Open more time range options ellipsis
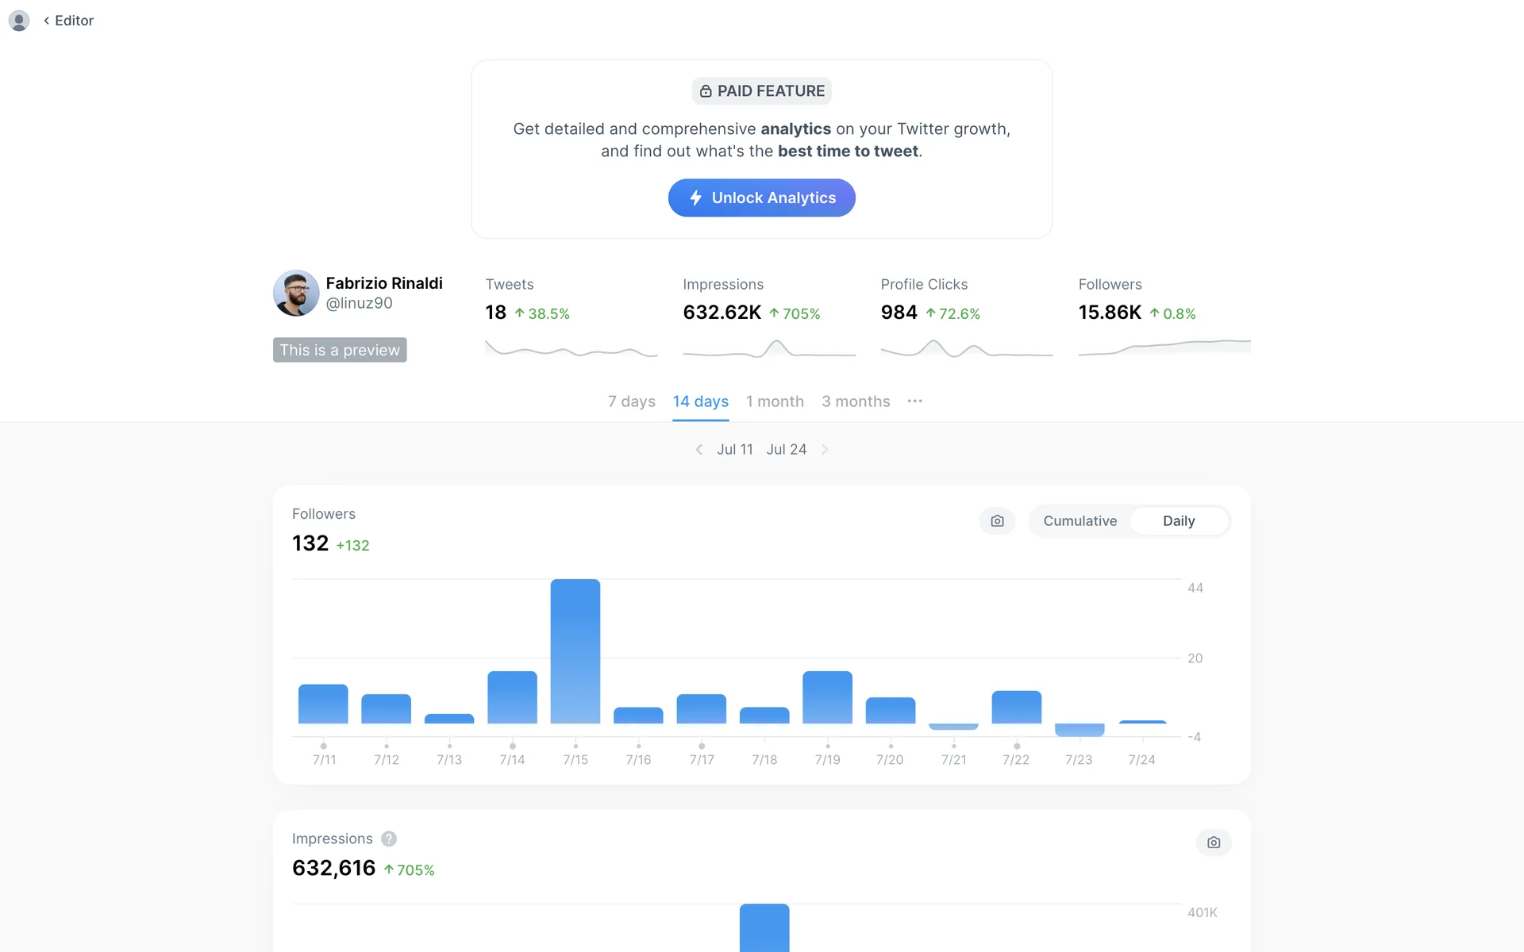The height and width of the screenshot is (952, 1524). point(914,401)
